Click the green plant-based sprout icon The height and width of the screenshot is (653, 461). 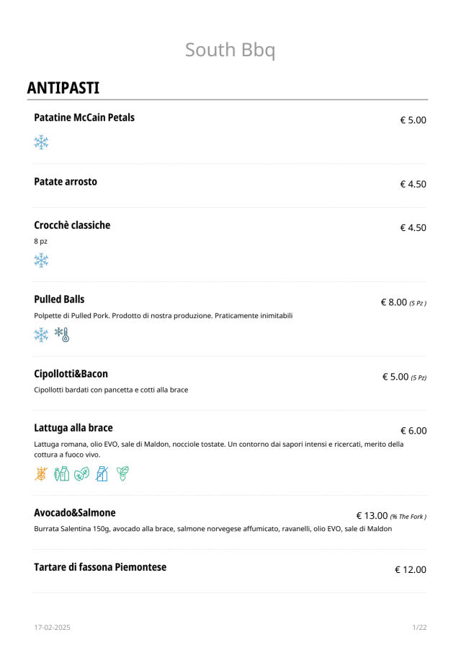(123, 473)
